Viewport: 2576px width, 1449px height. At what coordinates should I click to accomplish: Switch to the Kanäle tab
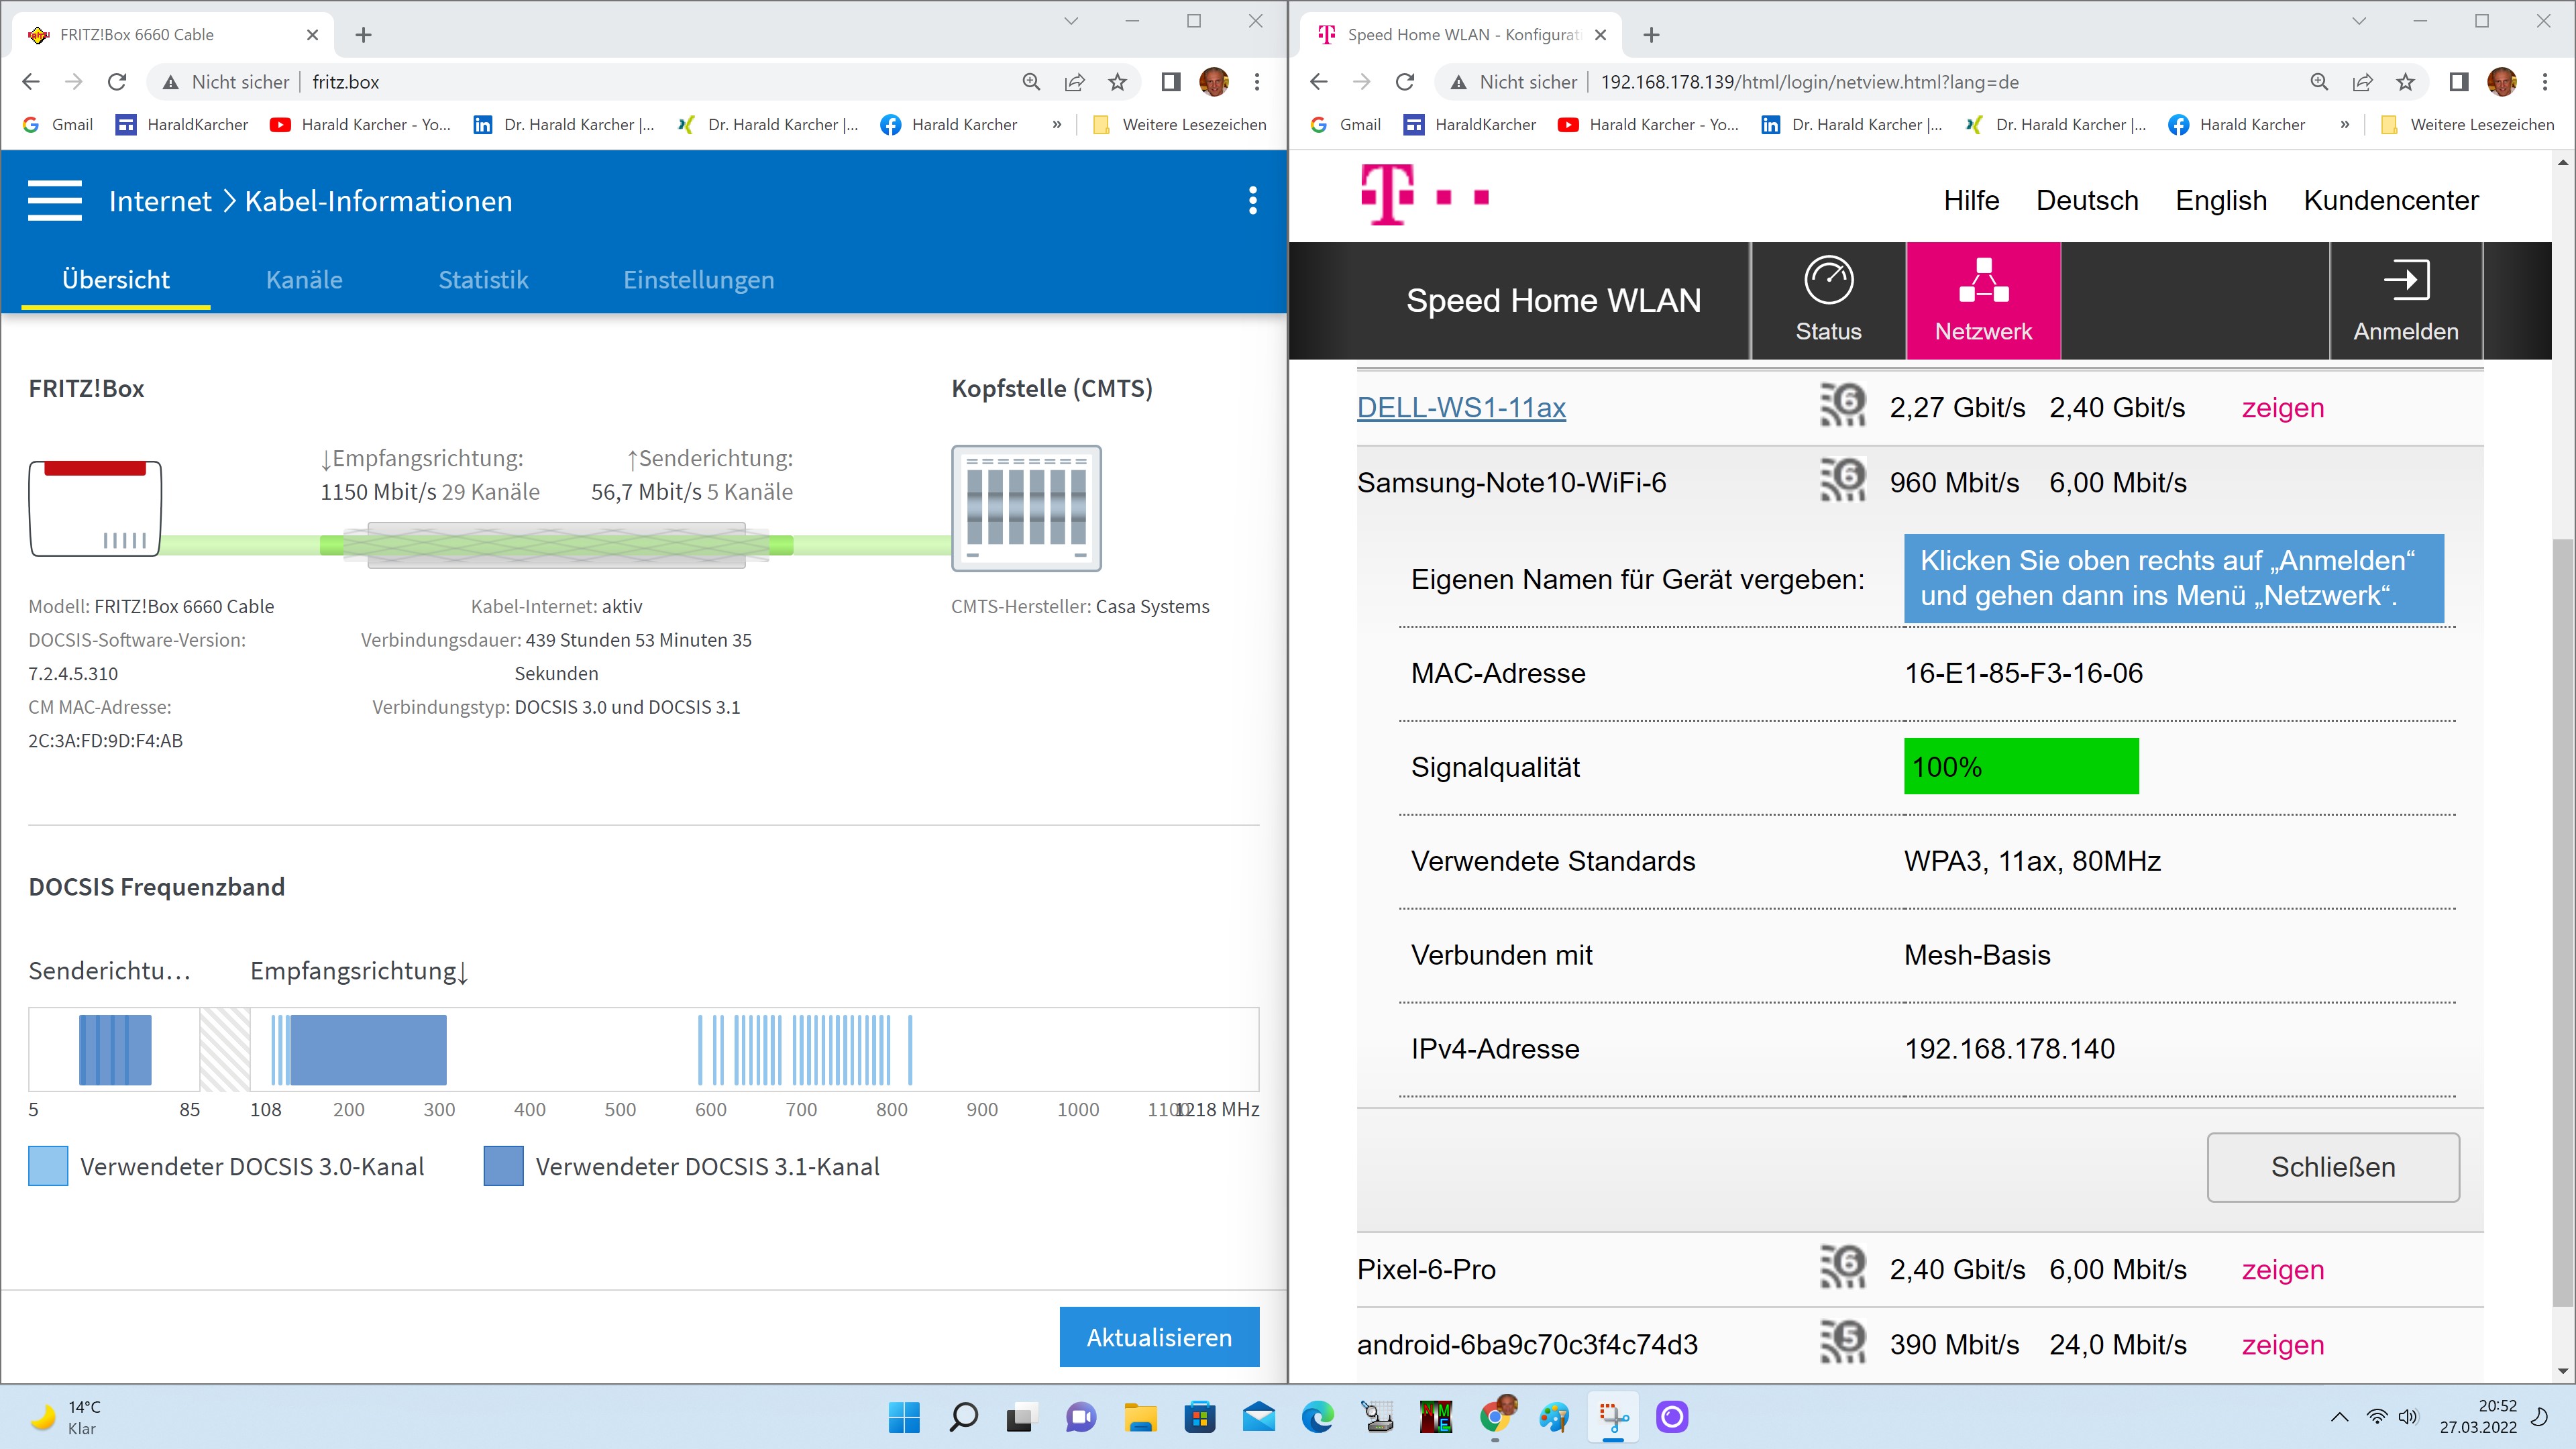point(304,280)
